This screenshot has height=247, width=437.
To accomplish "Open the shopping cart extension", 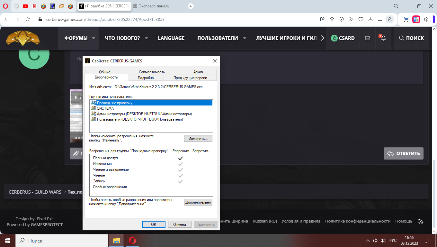I will 406,19.
